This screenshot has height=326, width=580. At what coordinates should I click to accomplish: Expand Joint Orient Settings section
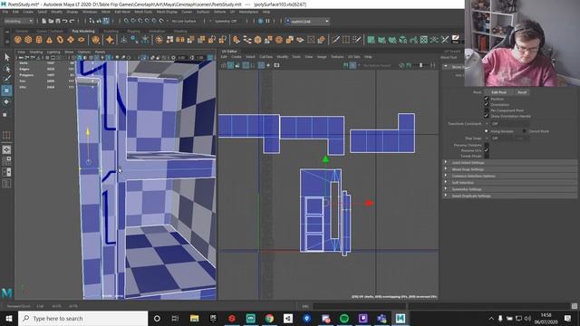tap(509, 163)
